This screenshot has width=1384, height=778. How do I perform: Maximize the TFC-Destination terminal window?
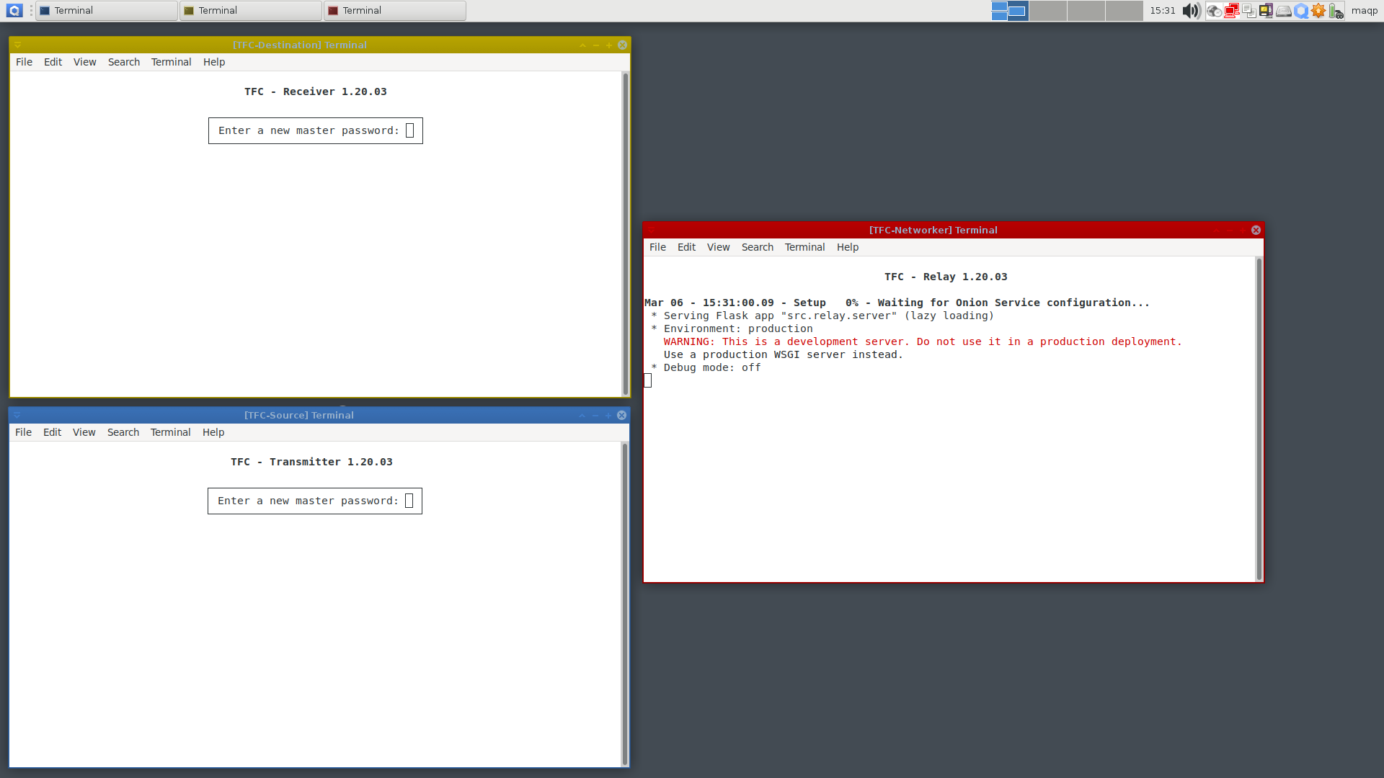pos(609,45)
